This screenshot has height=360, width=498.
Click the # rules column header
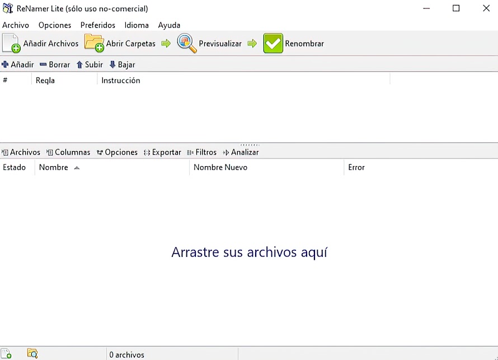[16, 80]
